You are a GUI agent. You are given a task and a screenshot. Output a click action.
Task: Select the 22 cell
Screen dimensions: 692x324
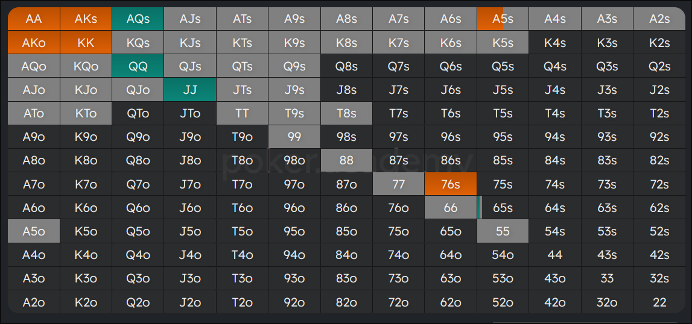[x=659, y=302]
